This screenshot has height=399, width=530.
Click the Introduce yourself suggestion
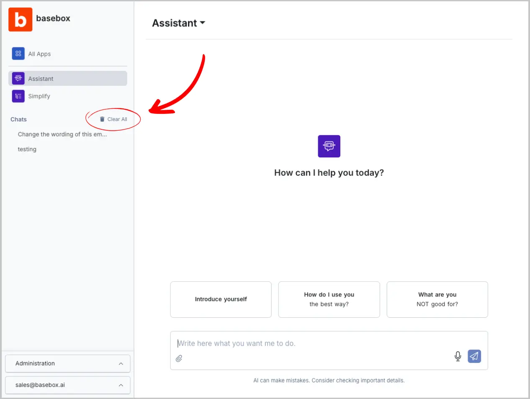pyautogui.click(x=221, y=299)
